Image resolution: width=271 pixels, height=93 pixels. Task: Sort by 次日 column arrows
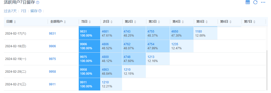112,22
